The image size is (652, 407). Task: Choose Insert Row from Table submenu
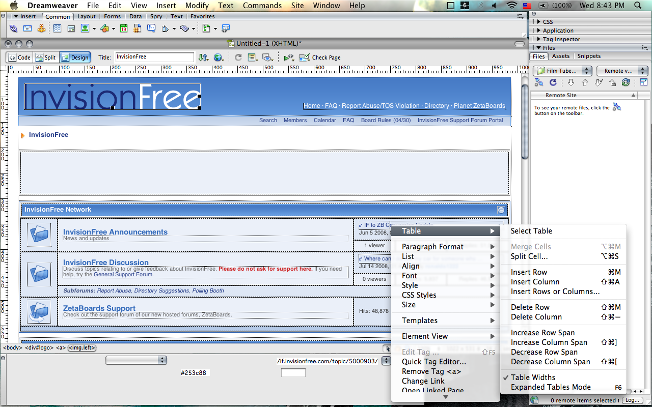coord(563,272)
